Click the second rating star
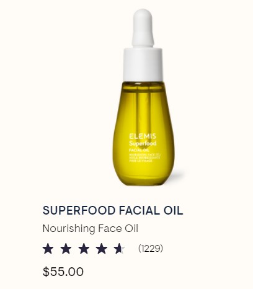This screenshot has height=289, width=253. click(66, 249)
